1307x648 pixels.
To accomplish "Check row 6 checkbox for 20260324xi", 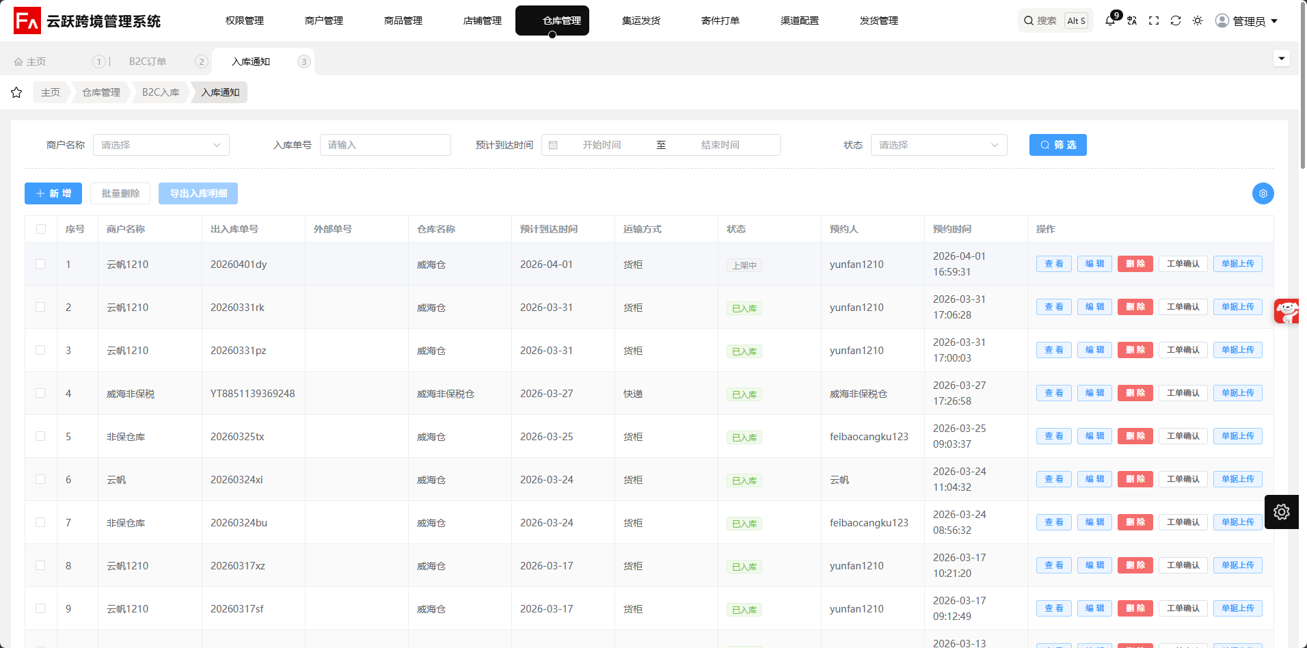I will pos(40,479).
